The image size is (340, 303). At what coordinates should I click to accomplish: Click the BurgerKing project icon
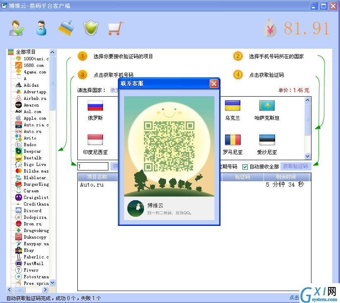click(x=19, y=184)
